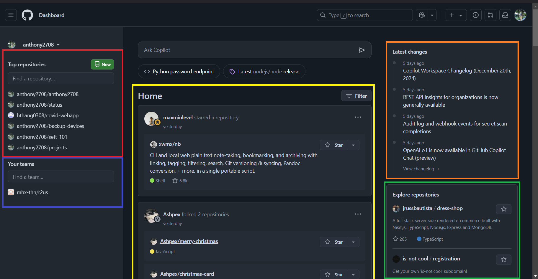Click the Find a repository input
This screenshot has width=538, height=279.
[61, 78]
